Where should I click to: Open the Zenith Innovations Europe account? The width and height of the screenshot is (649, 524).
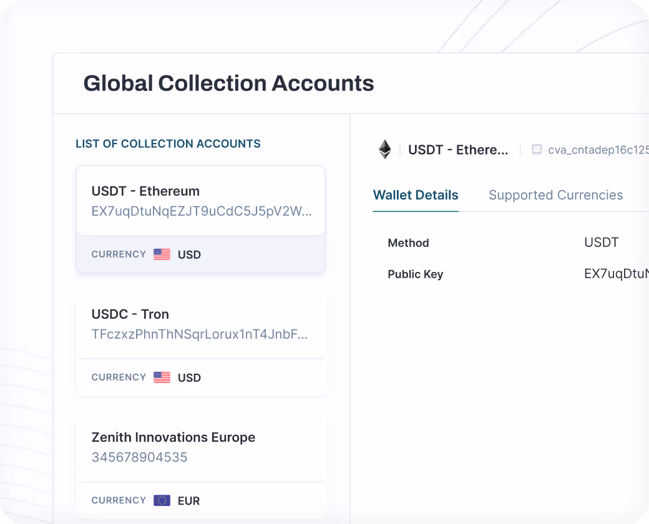[201, 465]
